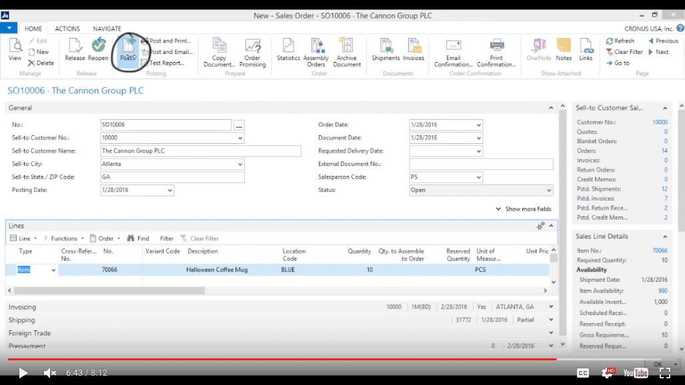Choose Post and Print
The width and height of the screenshot is (685, 385).
point(166,41)
